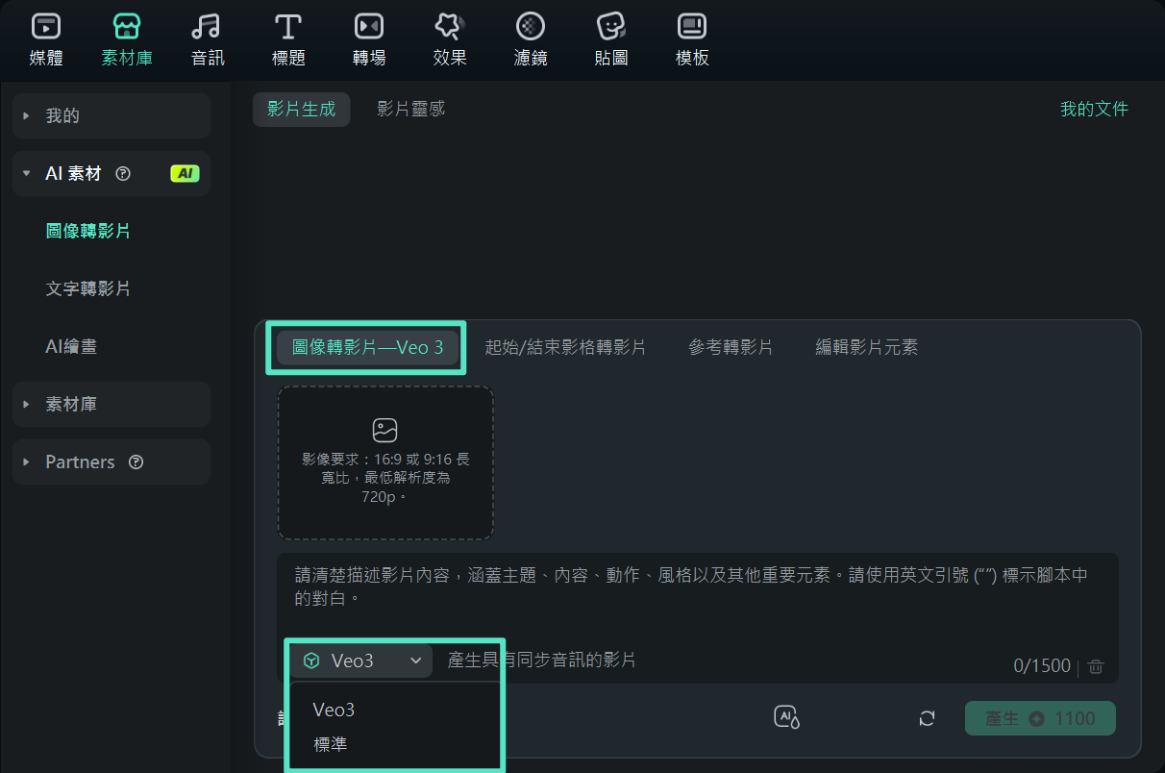Open the 模板 templates panel

pyautogui.click(x=691, y=38)
